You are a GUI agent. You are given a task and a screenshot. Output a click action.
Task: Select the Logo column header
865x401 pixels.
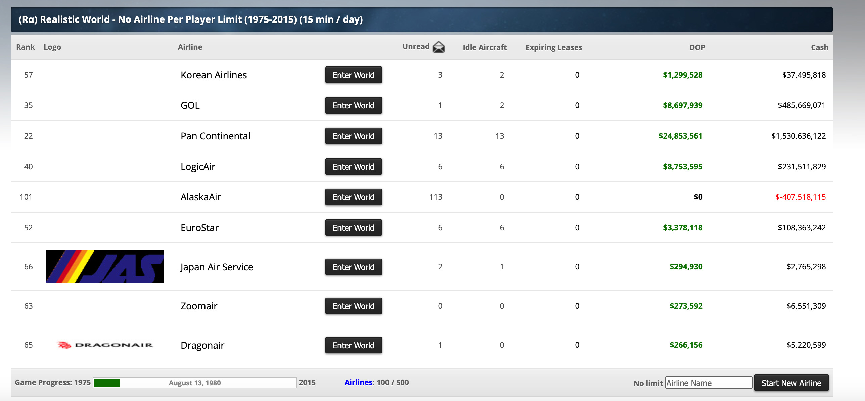click(52, 47)
